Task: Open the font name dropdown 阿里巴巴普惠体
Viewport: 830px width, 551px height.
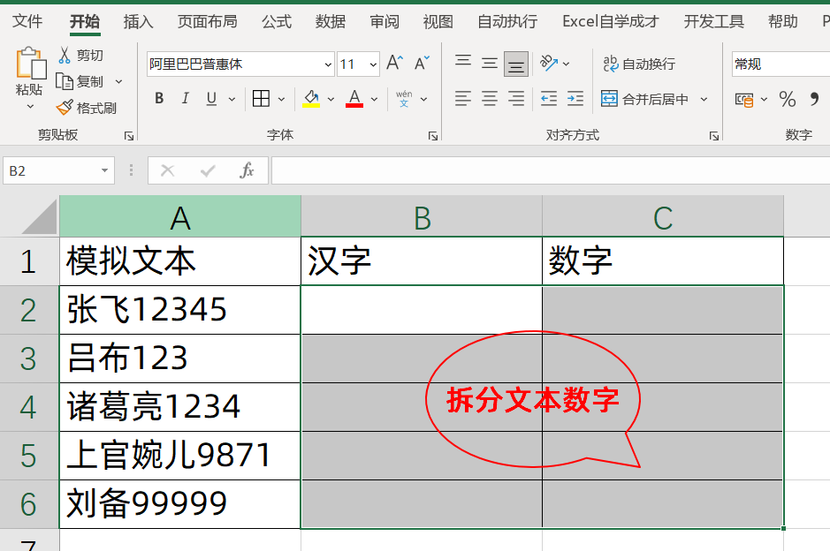Action: coord(328,64)
